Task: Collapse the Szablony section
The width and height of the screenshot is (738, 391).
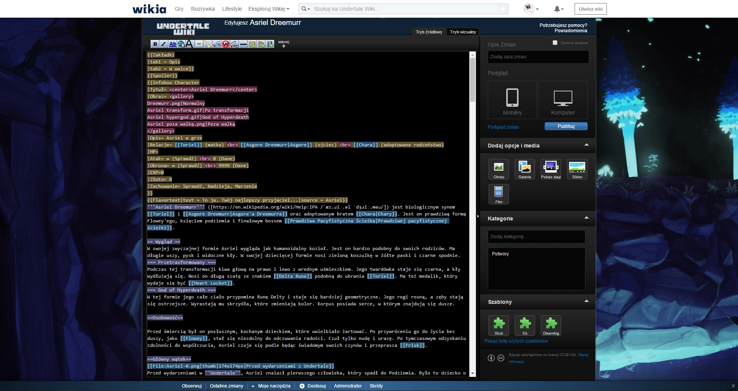Action: pyautogui.click(x=587, y=301)
